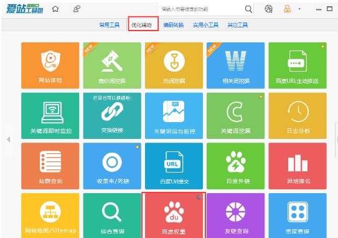The height and width of the screenshot is (238, 338).
Task: Open the 百度Url提交 tile
Action: [x=174, y=166]
